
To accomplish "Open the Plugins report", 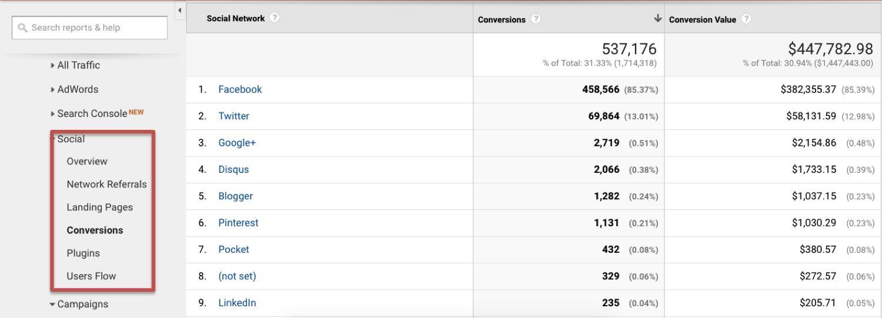I will tap(83, 253).
